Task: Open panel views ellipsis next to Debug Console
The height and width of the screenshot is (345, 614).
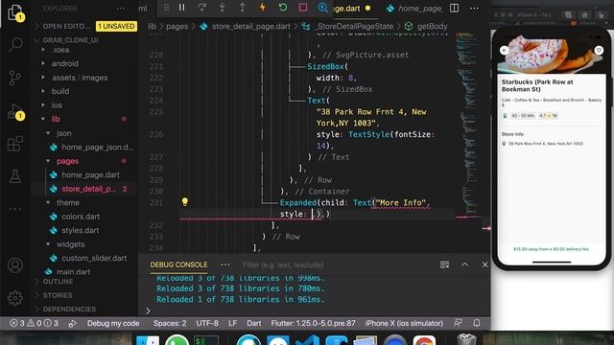Action: pos(225,264)
